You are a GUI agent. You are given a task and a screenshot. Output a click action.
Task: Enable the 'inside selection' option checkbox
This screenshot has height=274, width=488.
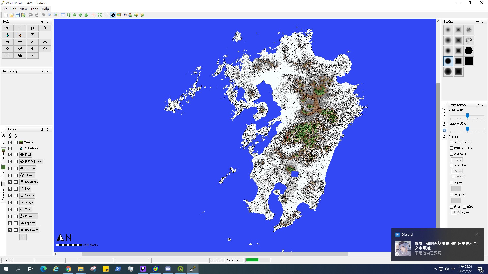point(451,142)
